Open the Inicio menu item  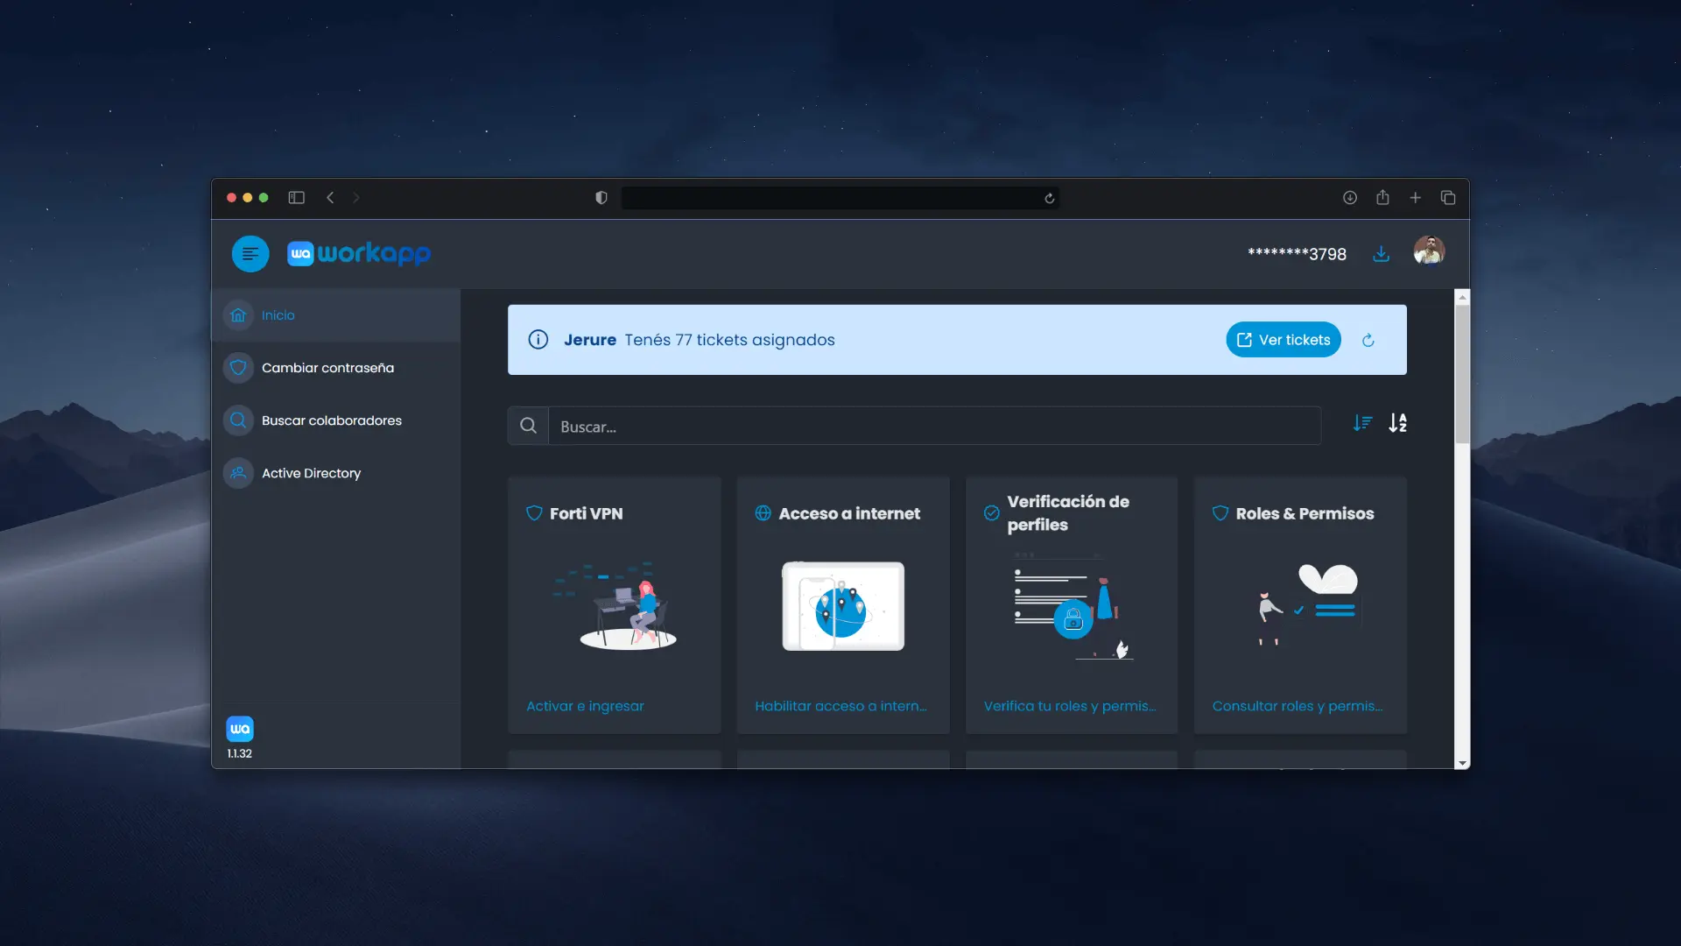point(278,315)
